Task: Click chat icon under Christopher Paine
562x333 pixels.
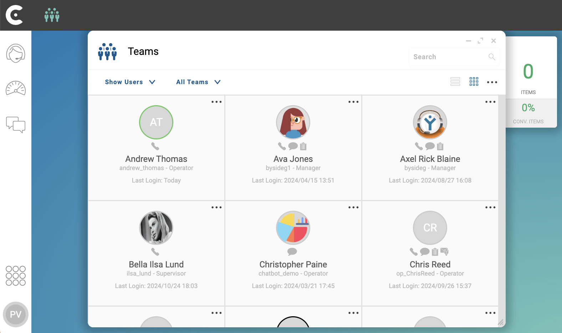Action: point(292,252)
